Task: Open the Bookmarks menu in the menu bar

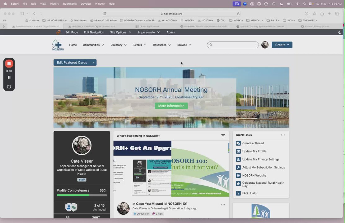Action: coord(70,4)
